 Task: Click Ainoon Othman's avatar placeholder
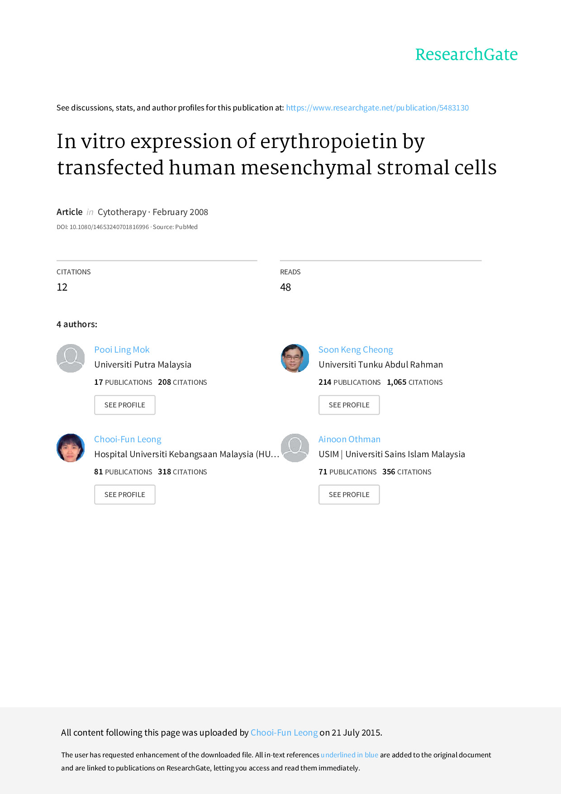click(295, 448)
